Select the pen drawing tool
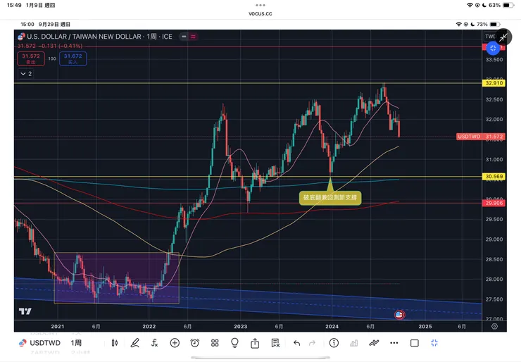 pyautogui.click(x=134, y=343)
